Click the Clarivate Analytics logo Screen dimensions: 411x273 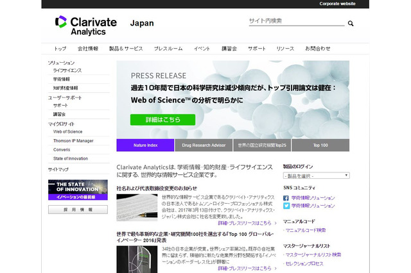(x=85, y=26)
